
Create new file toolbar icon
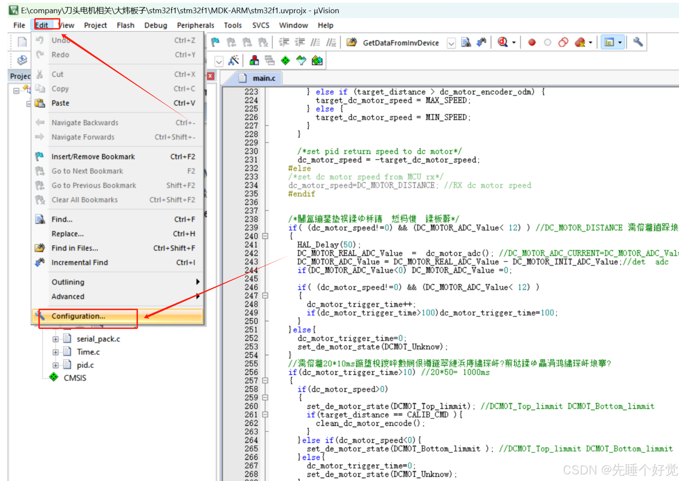point(22,42)
